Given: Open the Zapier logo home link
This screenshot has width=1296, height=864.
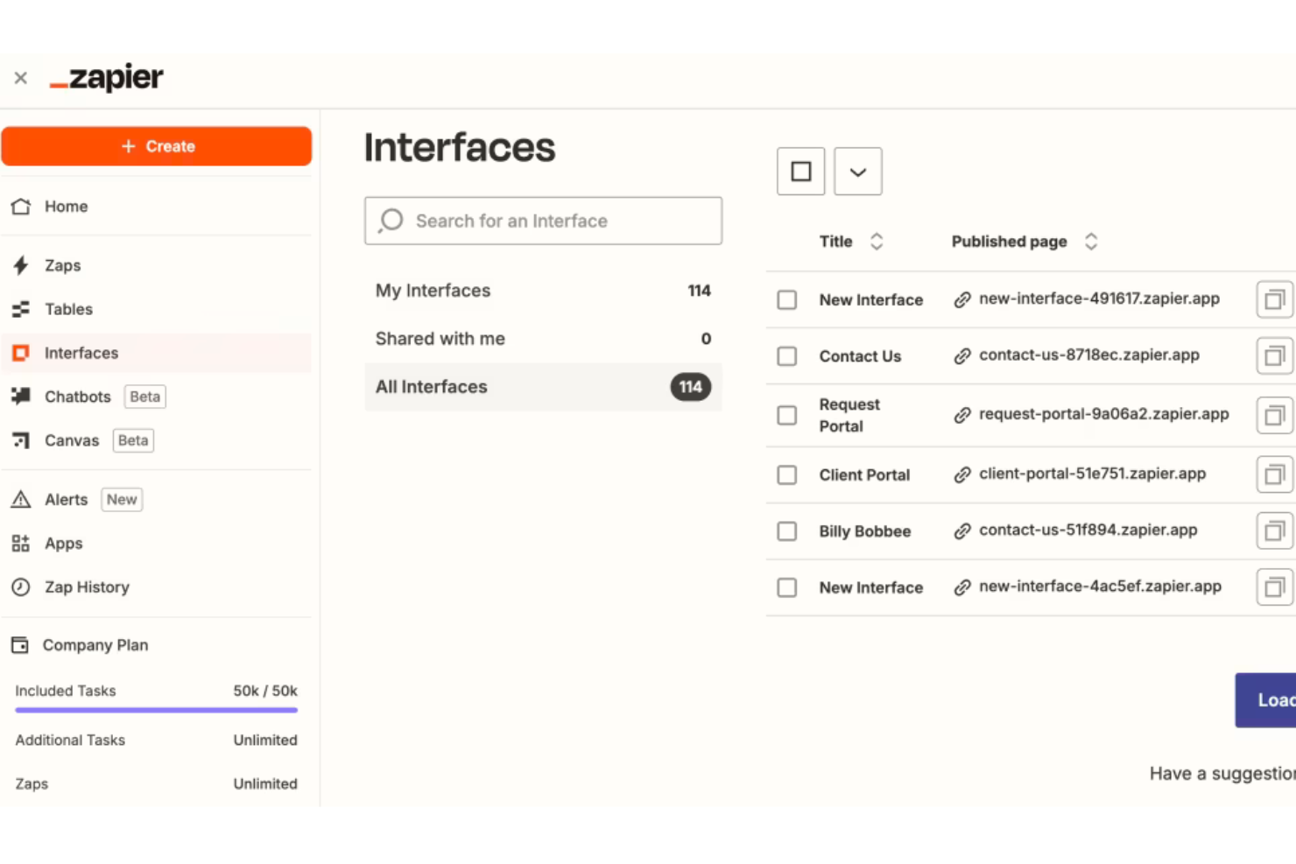Looking at the screenshot, I should pyautogui.click(x=107, y=78).
